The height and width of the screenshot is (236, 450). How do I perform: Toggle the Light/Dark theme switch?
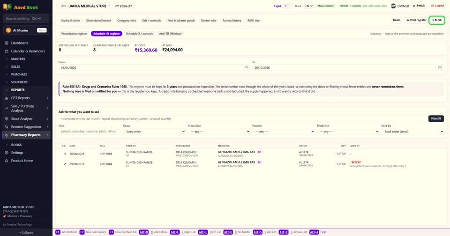(x=288, y=6)
